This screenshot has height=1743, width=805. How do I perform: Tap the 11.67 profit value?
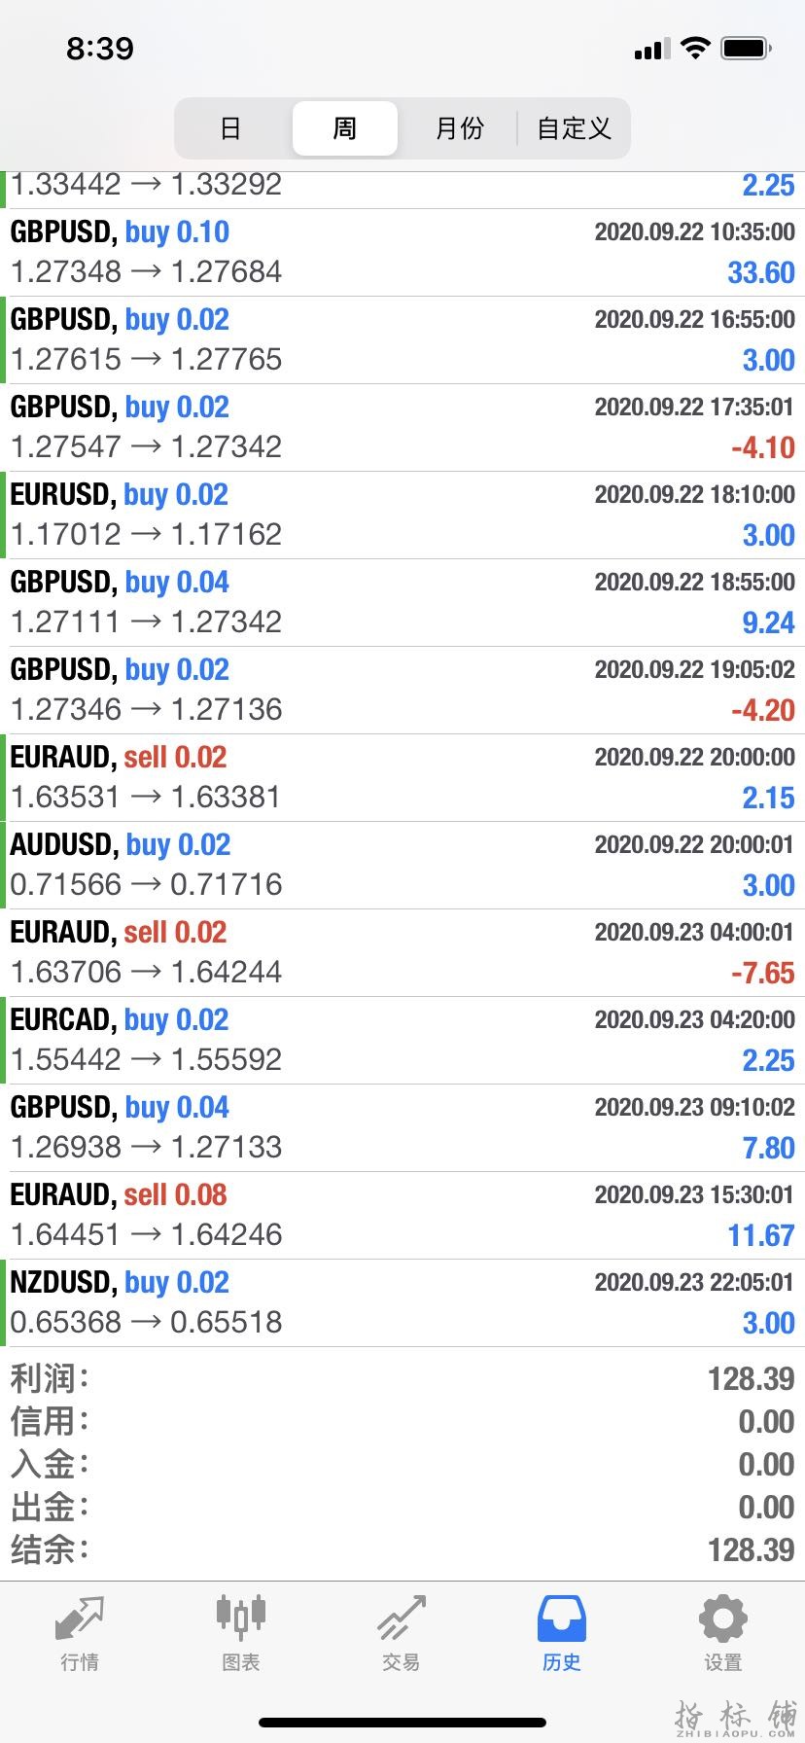(761, 1235)
